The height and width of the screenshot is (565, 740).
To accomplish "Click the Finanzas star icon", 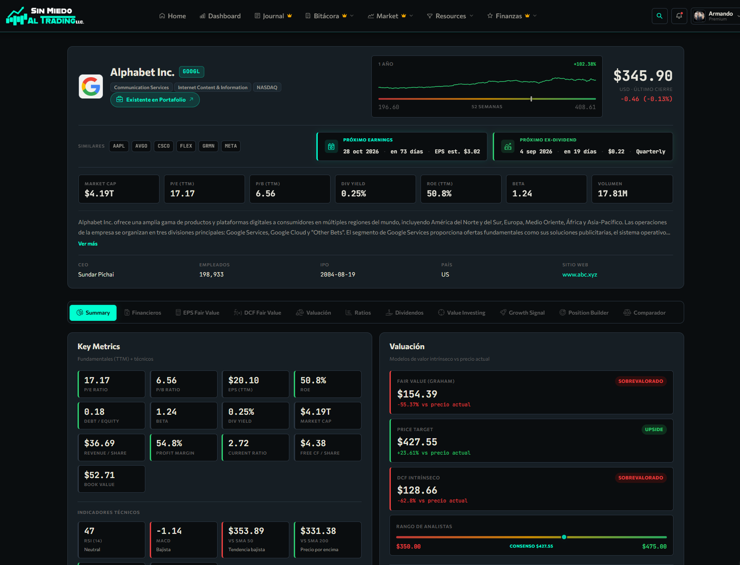I will pyautogui.click(x=490, y=16).
